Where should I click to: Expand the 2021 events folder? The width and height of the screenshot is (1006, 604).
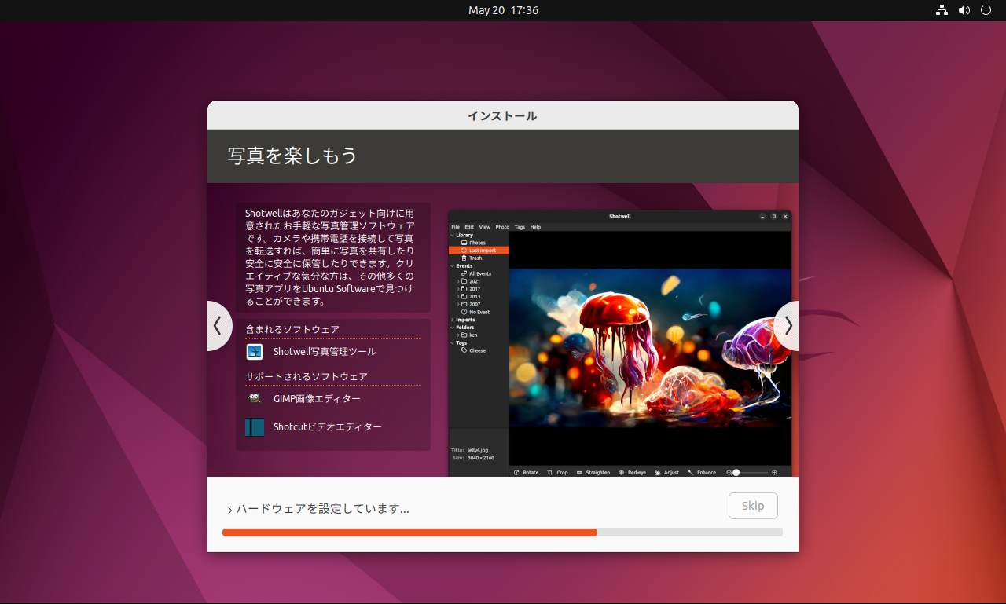coord(458,281)
